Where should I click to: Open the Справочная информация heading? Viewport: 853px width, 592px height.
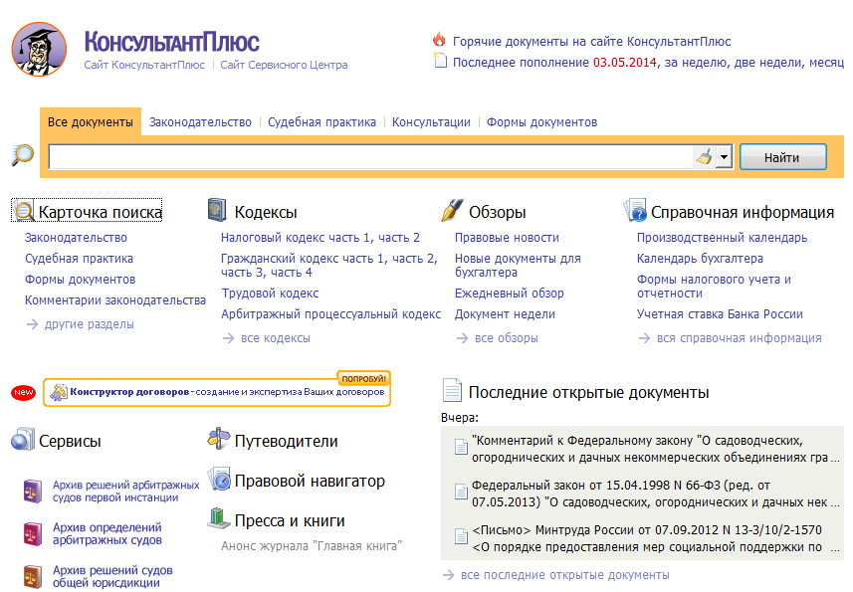(743, 212)
